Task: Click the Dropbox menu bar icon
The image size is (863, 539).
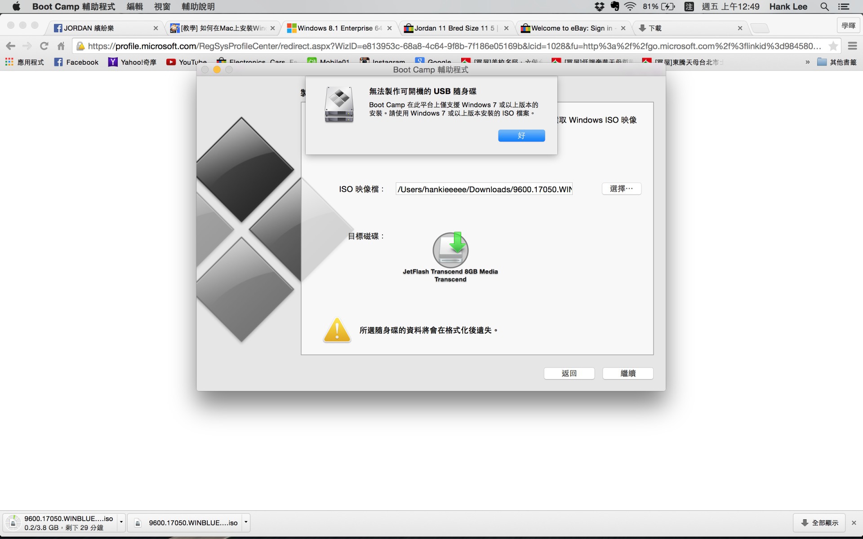Action: click(x=599, y=6)
